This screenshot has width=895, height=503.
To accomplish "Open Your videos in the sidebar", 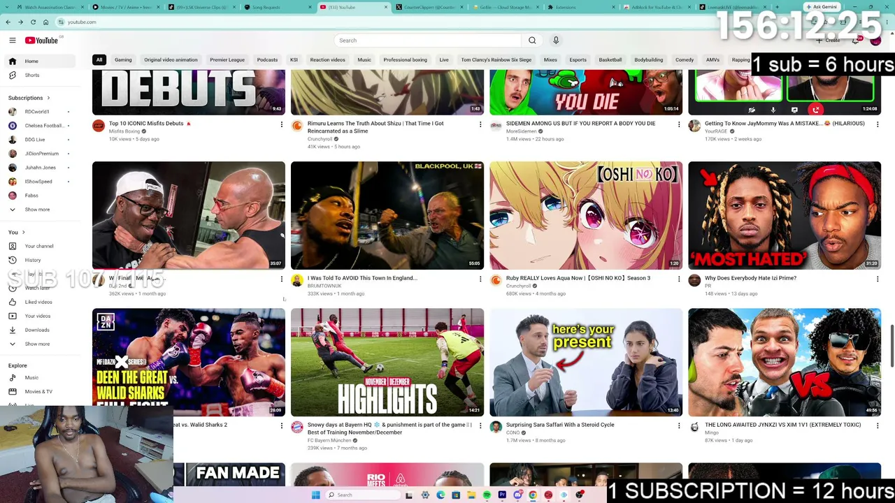I will coord(39,316).
